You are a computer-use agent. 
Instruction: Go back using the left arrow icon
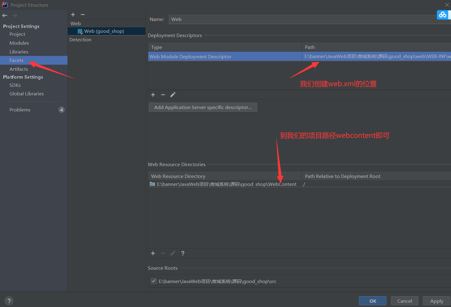tap(5, 15)
